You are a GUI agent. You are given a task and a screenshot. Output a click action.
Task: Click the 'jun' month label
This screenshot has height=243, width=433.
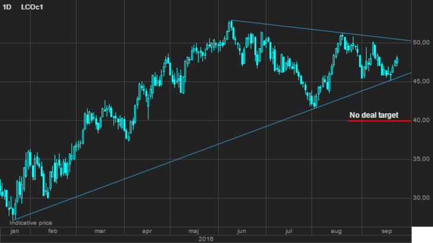pyautogui.click(x=242, y=231)
